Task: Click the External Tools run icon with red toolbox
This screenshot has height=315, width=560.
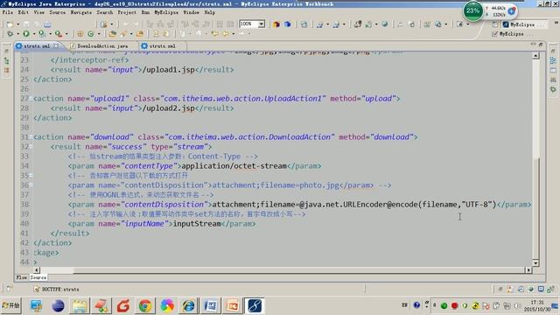Action: [x=59, y=33]
